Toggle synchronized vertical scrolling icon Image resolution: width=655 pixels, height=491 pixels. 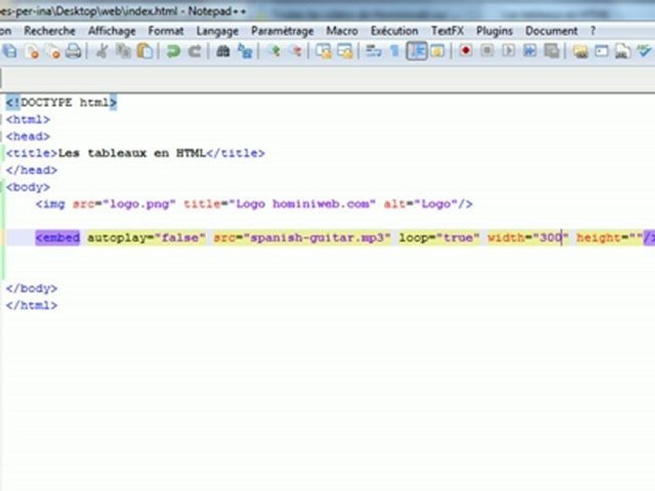pyautogui.click(x=323, y=51)
